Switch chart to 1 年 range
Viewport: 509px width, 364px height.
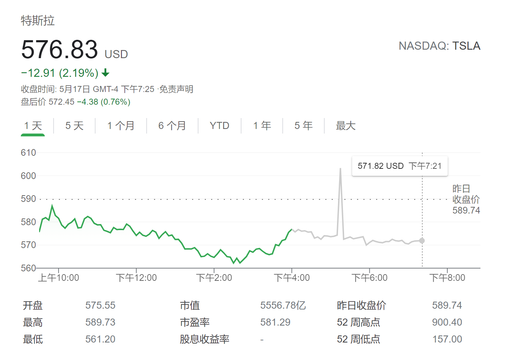[x=262, y=126]
